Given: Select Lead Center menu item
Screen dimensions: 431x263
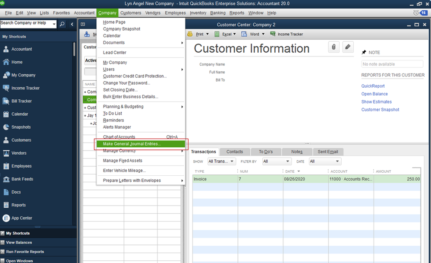Looking at the screenshot, I should (x=141, y=53).
